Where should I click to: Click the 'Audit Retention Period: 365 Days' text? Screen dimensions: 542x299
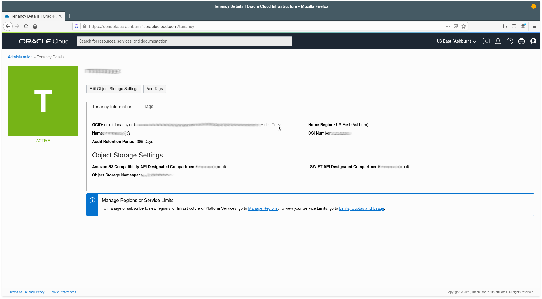point(123,142)
